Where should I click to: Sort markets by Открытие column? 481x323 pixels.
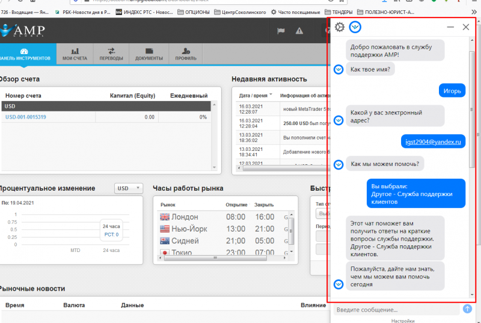tap(237, 205)
